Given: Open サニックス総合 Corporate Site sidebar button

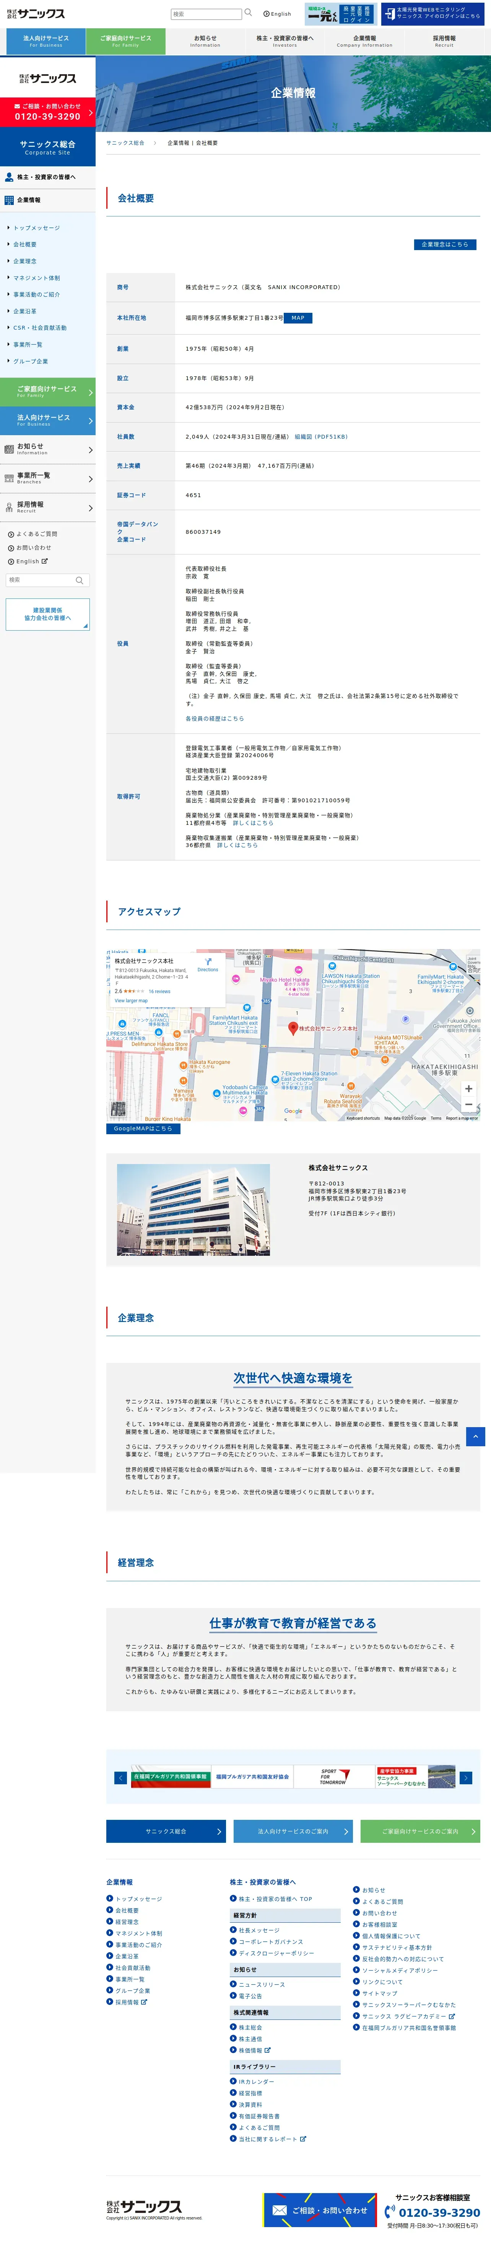Looking at the screenshot, I should (x=48, y=147).
